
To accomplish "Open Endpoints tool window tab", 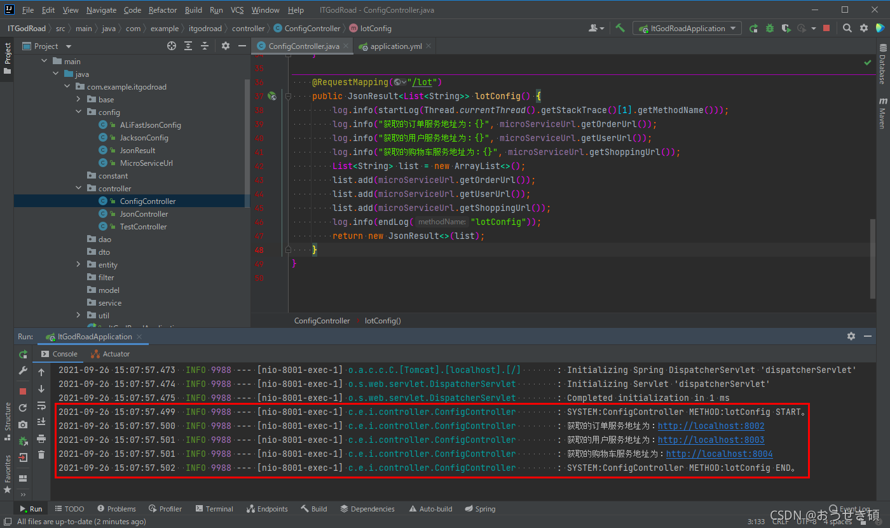I will [267, 509].
